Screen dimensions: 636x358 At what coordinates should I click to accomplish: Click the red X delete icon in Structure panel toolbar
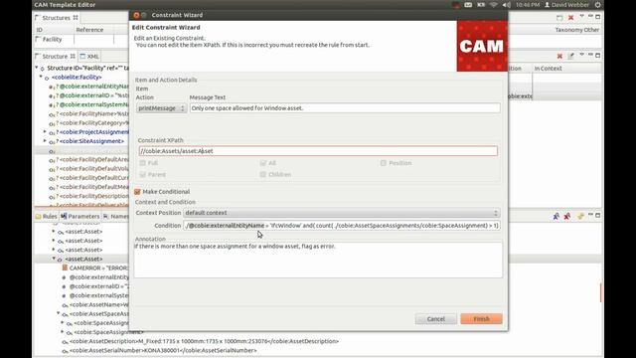(559, 56)
